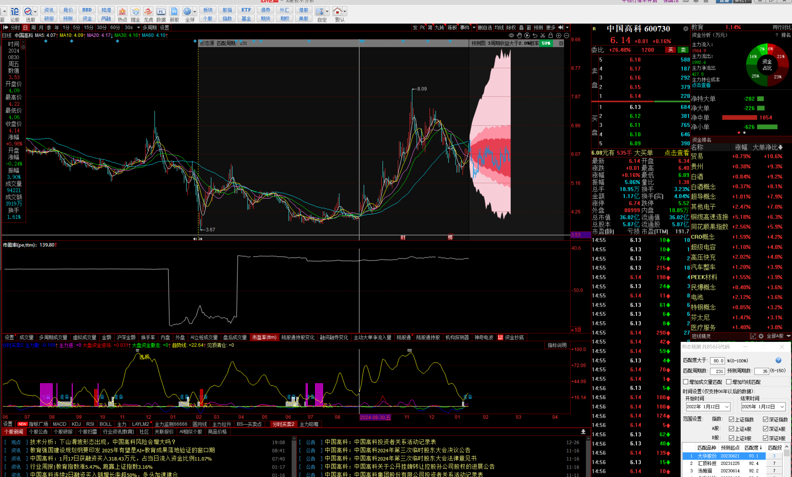Image resolution: width=792 pixels, height=477 pixels.
Task: Enable 增加均线匹配 checkbox
Action: click(x=729, y=382)
